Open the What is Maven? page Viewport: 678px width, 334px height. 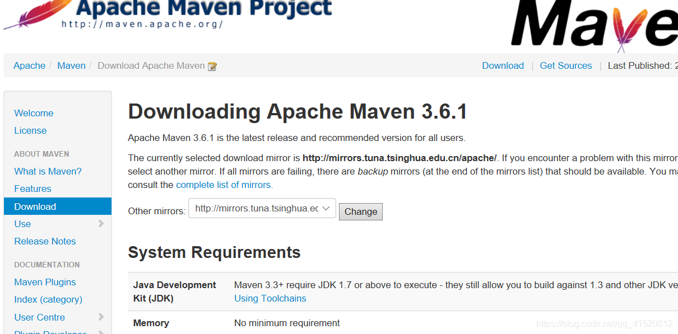pyautogui.click(x=48, y=171)
